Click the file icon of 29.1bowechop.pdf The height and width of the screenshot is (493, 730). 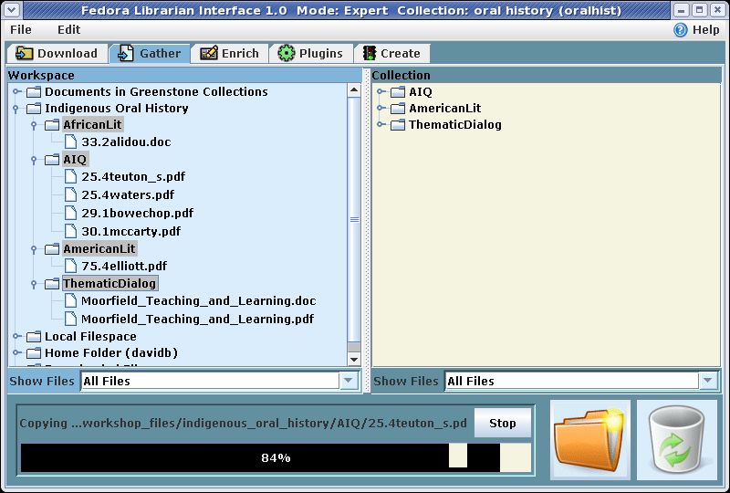click(x=70, y=213)
